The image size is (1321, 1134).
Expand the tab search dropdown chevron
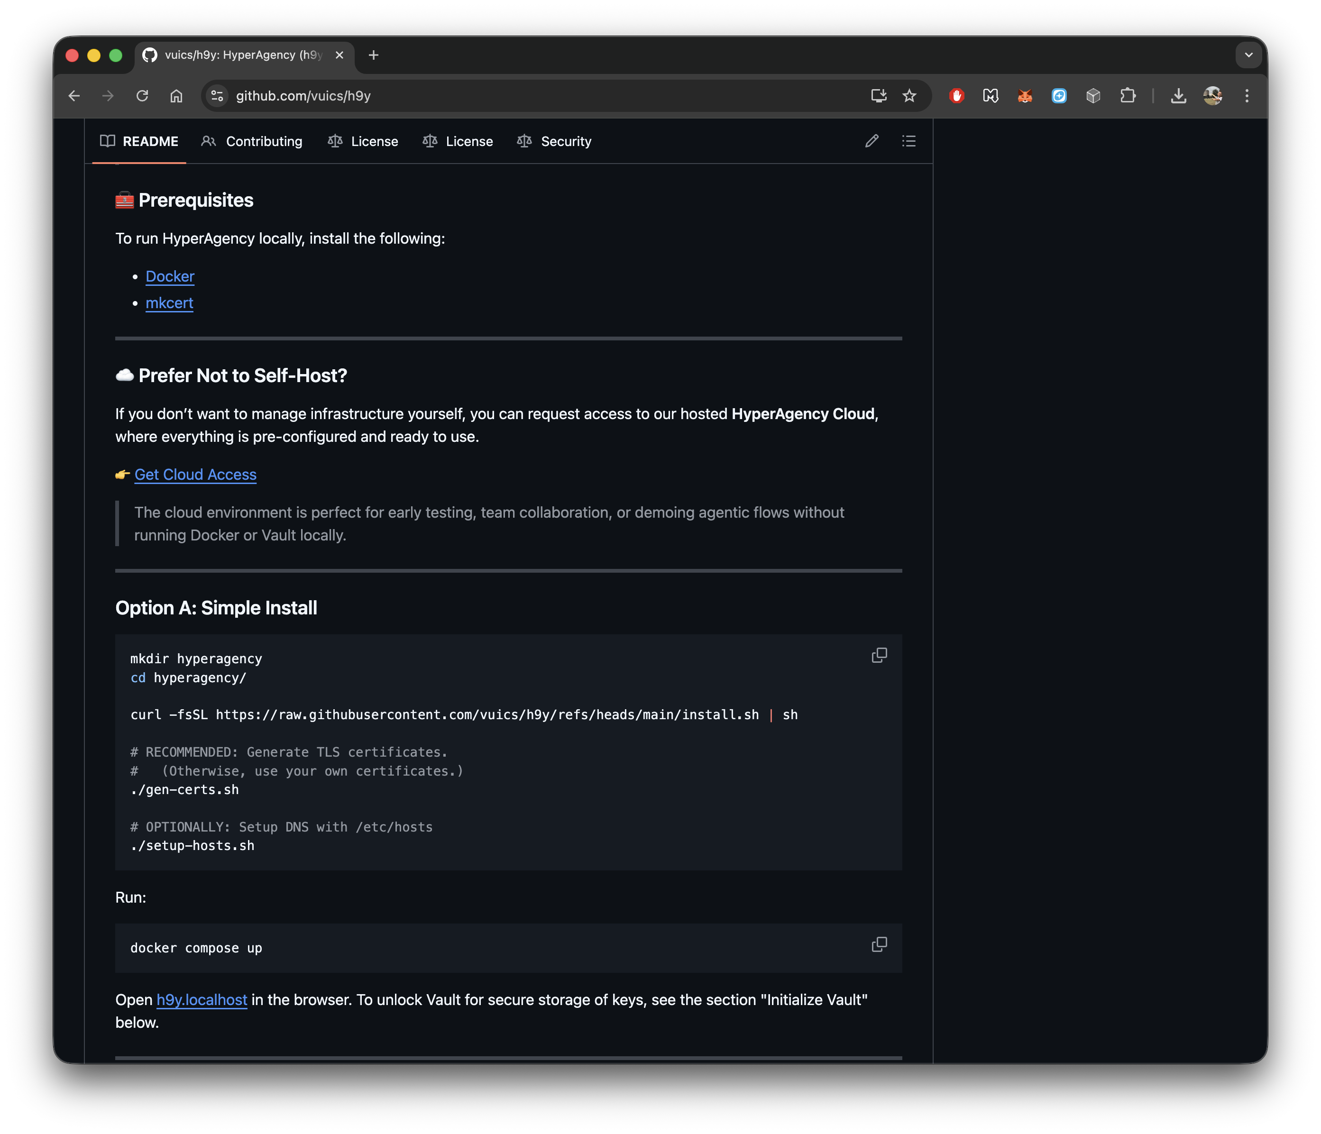coord(1248,55)
